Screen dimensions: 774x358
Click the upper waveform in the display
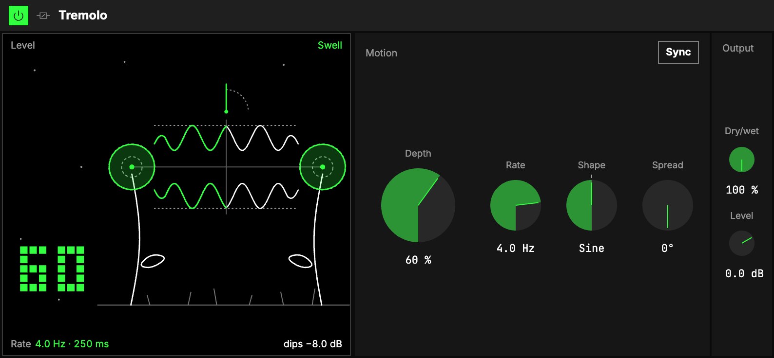[226, 138]
